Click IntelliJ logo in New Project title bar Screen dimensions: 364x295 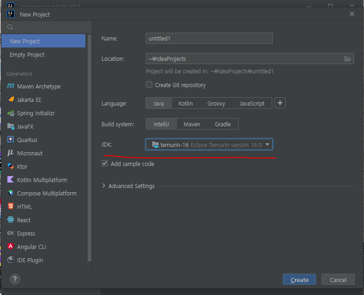point(11,14)
